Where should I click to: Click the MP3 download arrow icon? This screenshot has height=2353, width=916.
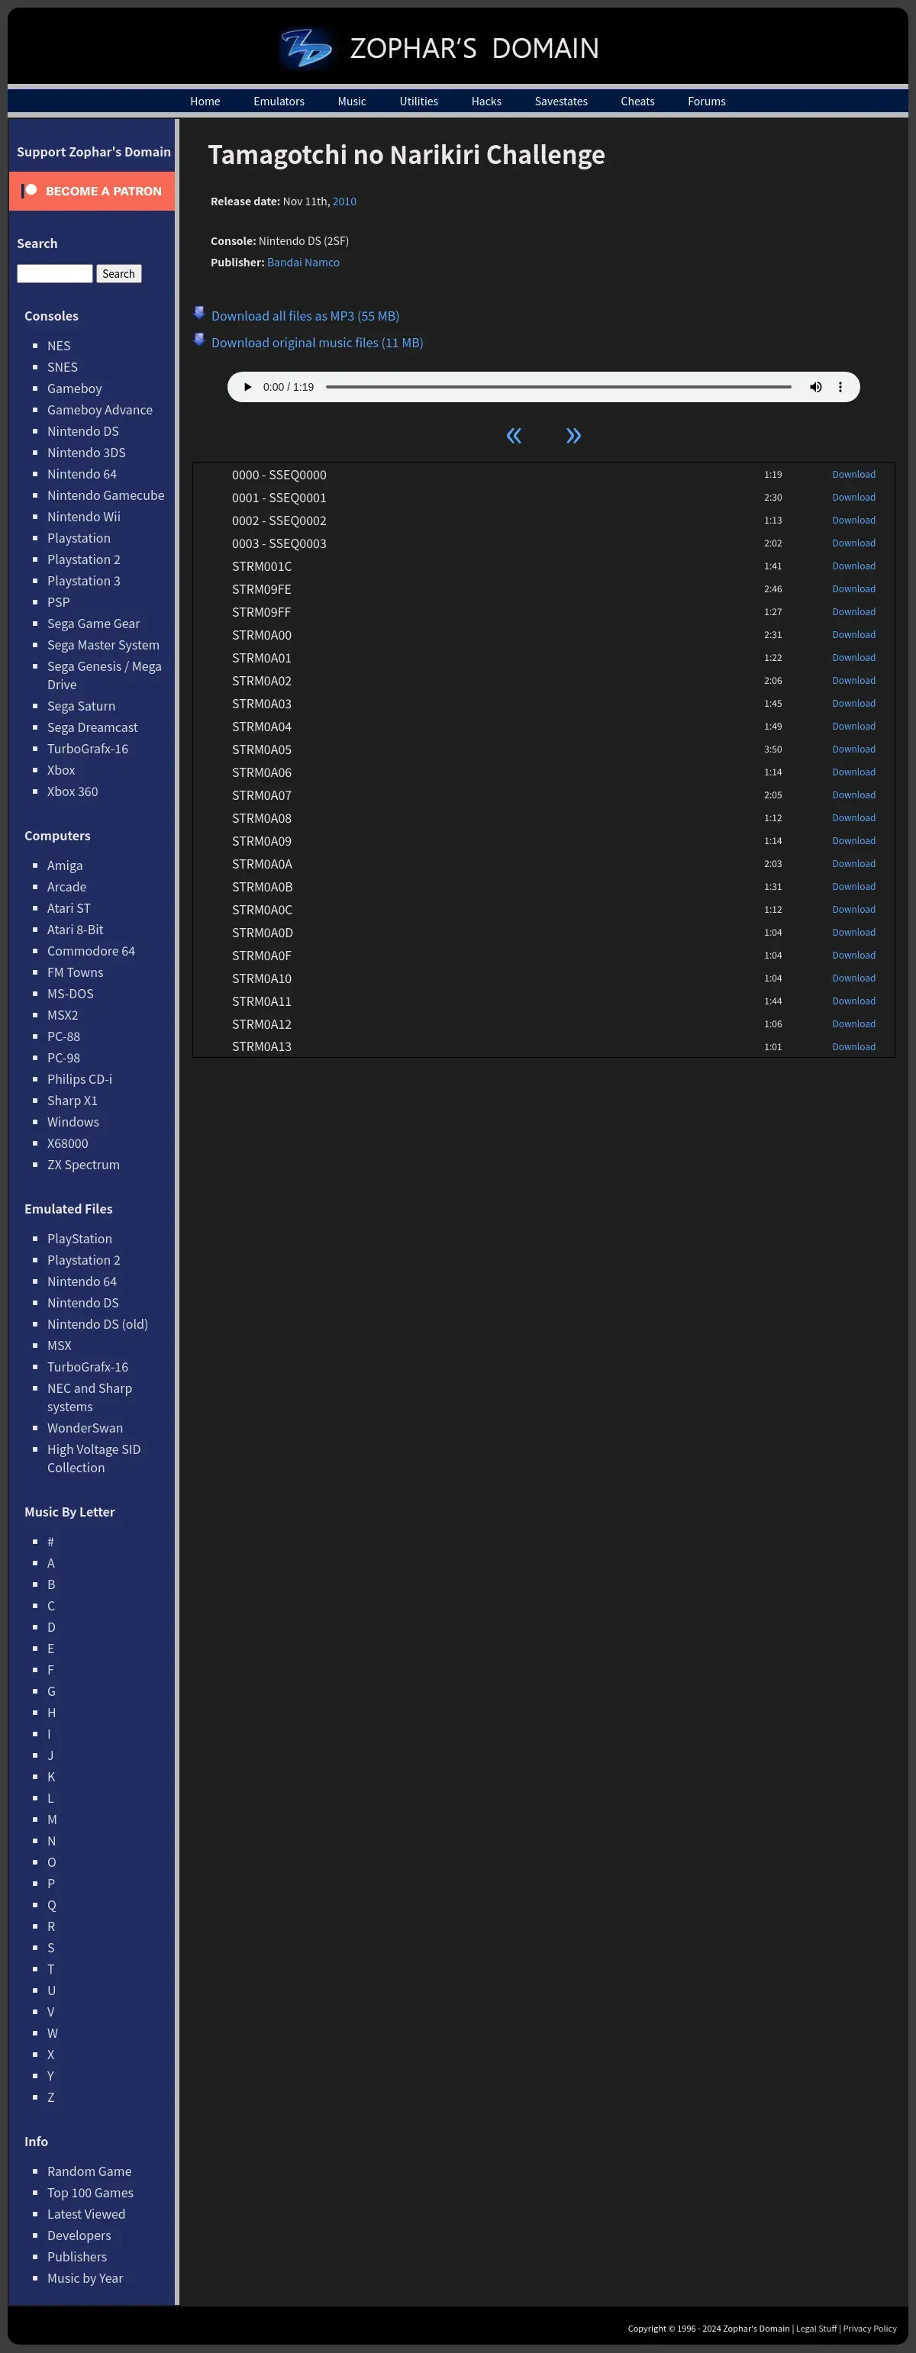pos(199,314)
